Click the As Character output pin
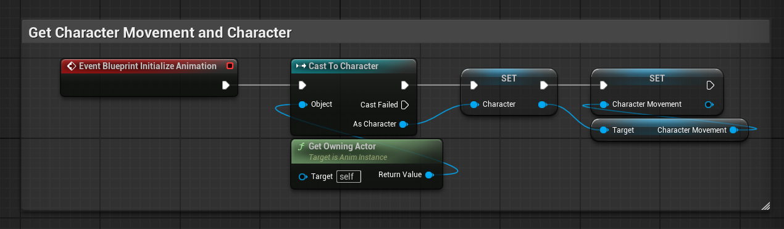Image resolution: width=784 pixels, height=229 pixels. [x=403, y=124]
